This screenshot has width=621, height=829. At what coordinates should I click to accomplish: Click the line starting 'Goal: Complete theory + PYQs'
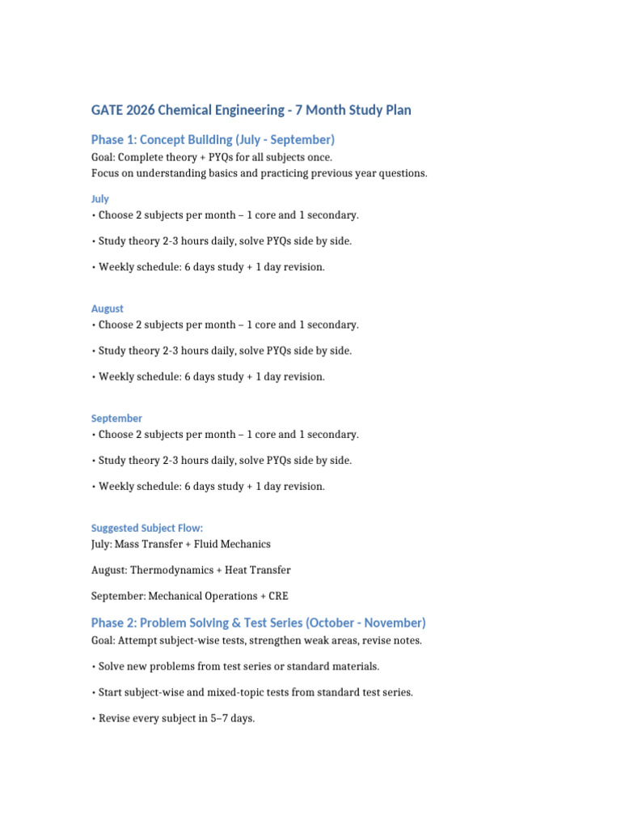[212, 157]
